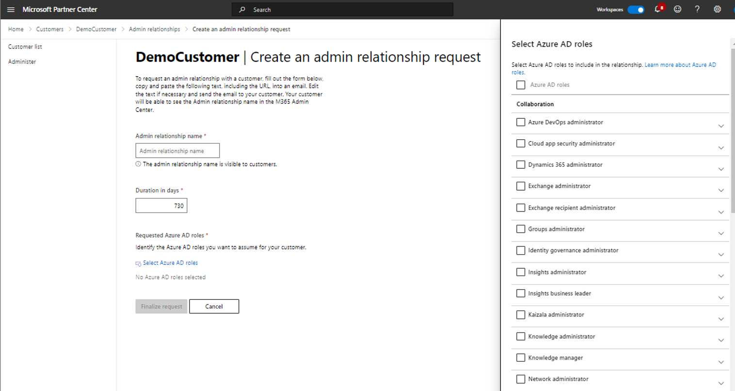The width and height of the screenshot is (735, 391).
Task: Open the hamburger navigation menu
Action: (x=11, y=10)
